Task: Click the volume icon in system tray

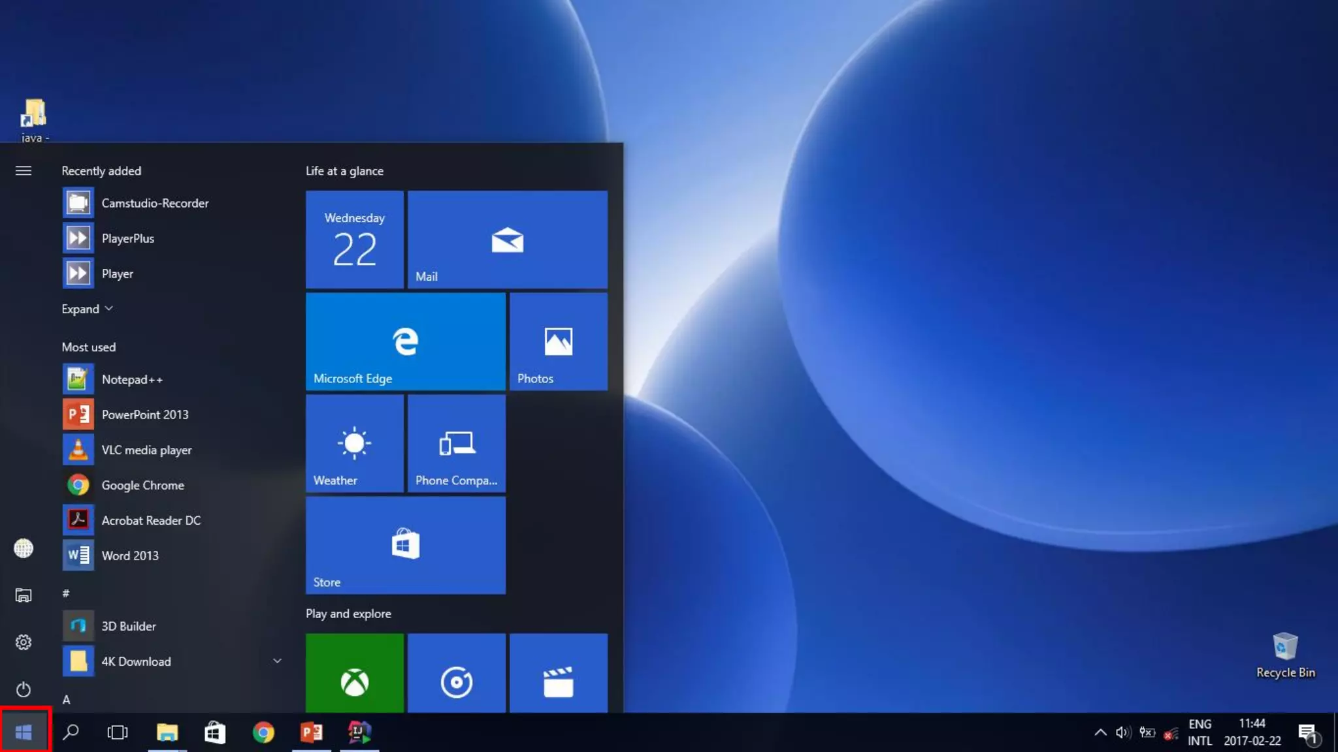Action: point(1123,732)
